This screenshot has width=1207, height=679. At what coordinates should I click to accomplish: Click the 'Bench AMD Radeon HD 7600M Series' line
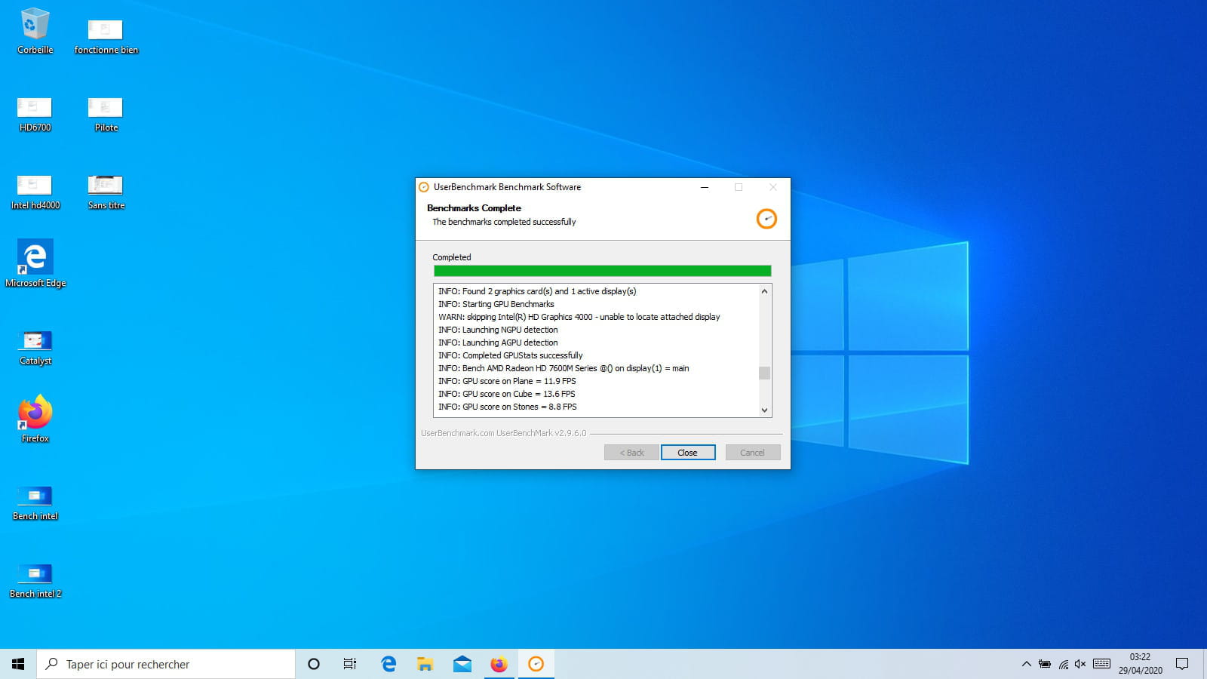click(x=564, y=368)
